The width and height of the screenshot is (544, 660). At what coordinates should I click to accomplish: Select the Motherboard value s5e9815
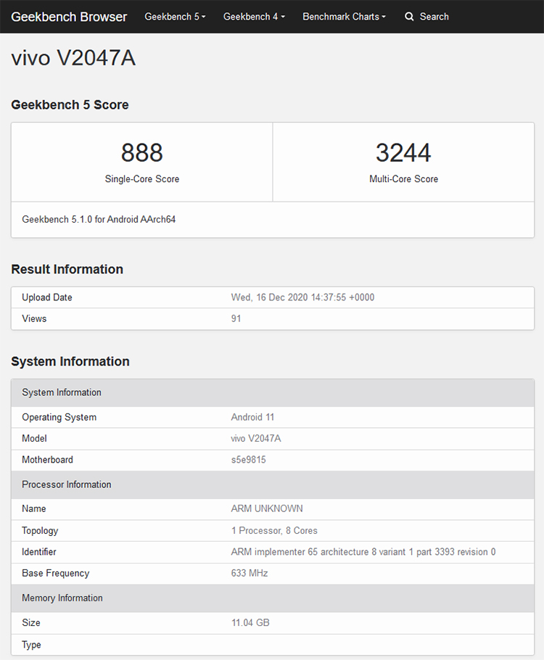(248, 460)
